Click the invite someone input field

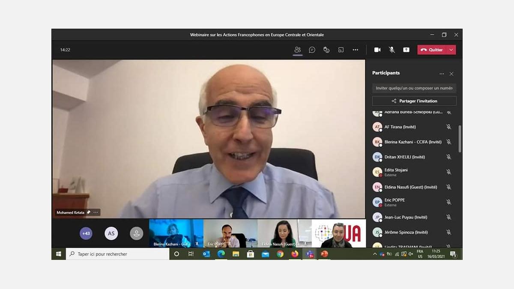[414, 88]
